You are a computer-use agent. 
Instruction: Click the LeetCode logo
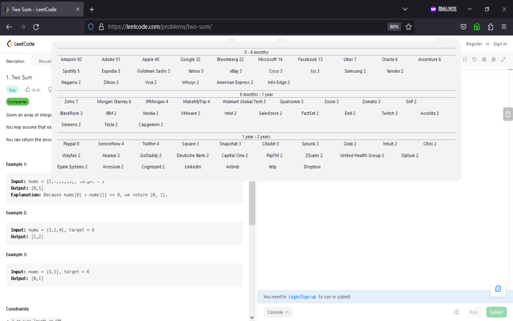point(21,44)
